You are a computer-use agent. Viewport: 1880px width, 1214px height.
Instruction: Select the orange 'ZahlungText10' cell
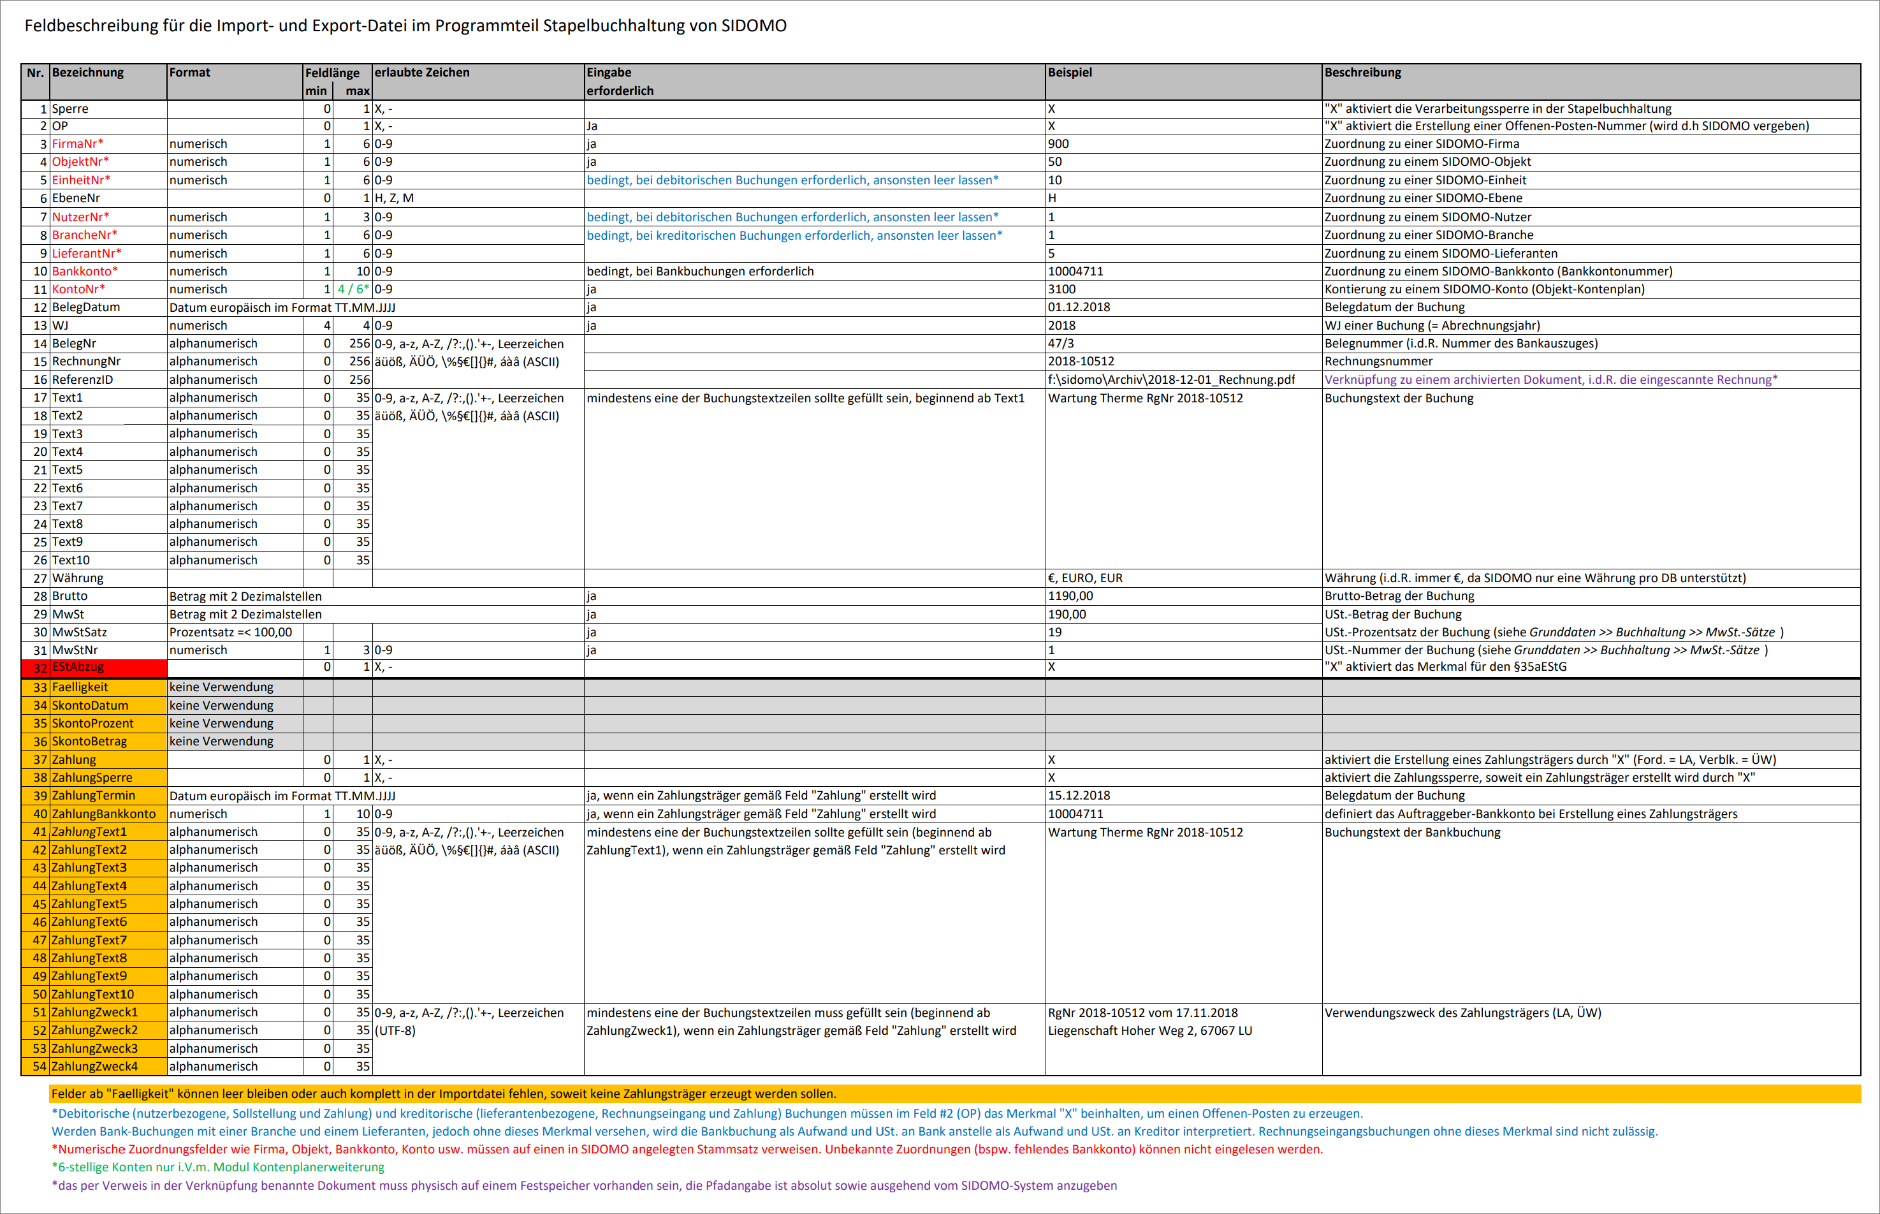[x=108, y=995]
